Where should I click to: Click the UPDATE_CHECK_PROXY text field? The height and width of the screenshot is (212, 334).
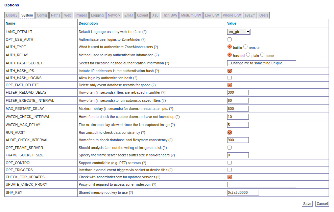point(261,184)
